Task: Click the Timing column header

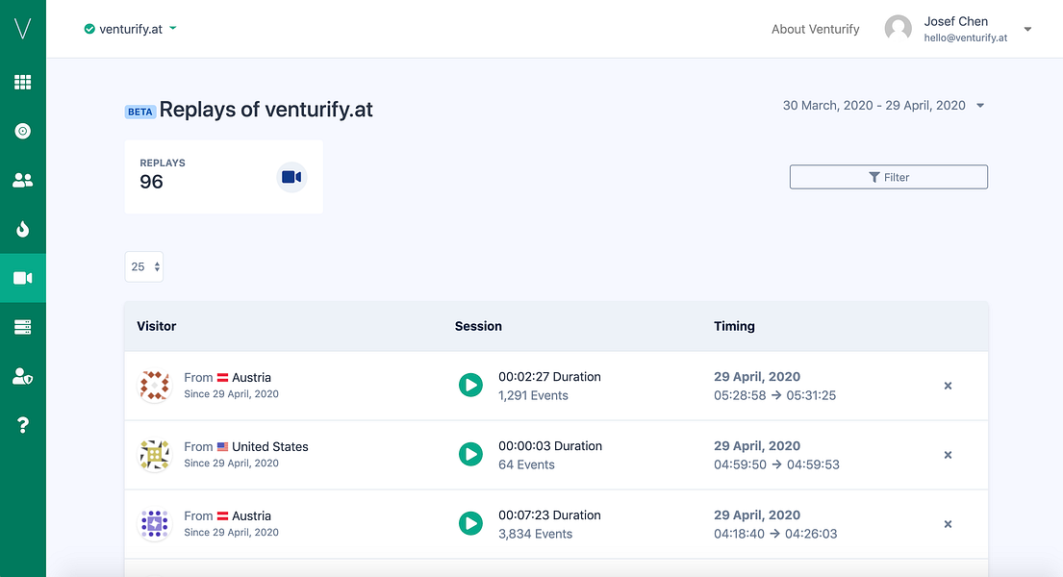Action: (x=734, y=326)
